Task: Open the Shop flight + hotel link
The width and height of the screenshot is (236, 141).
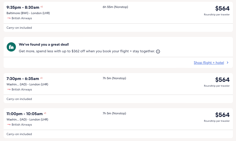Action: [x=209, y=63]
